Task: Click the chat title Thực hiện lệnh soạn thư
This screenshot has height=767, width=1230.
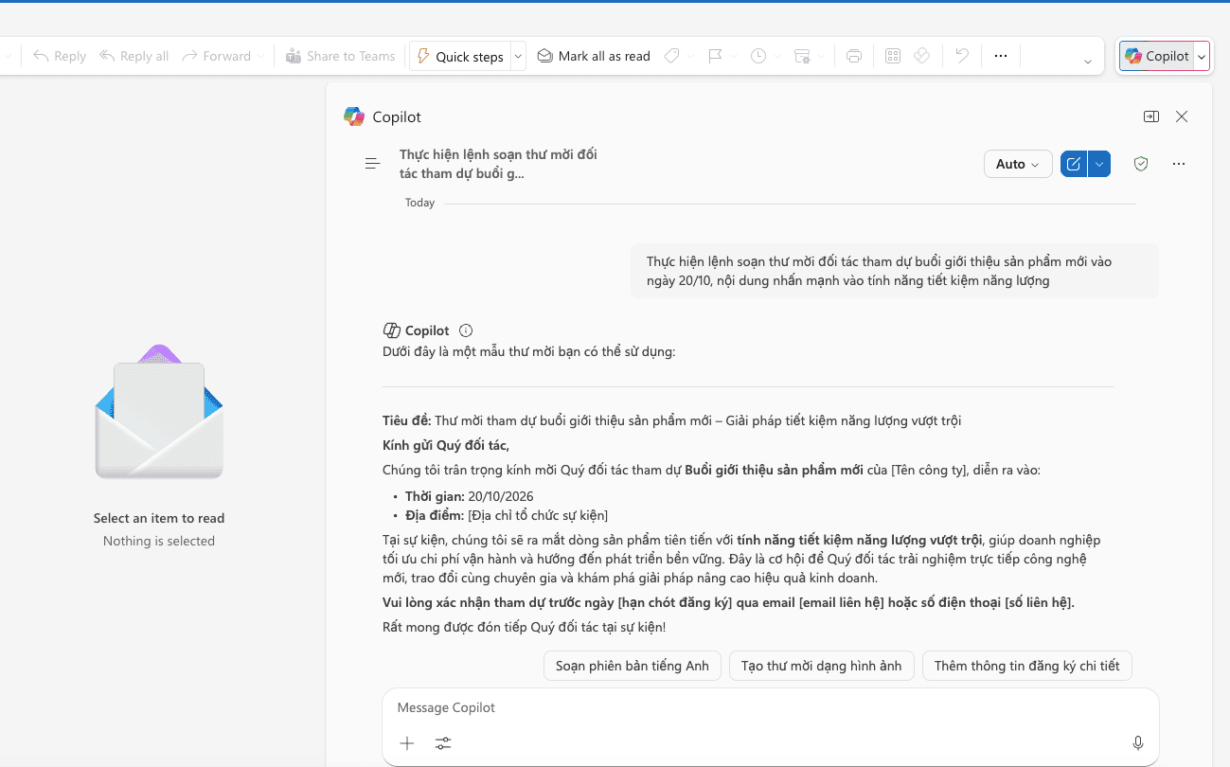Action: click(x=498, y=164)
